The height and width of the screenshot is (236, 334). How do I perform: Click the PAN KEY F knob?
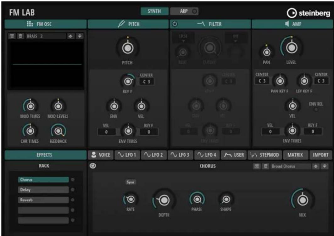coord(280,81)
